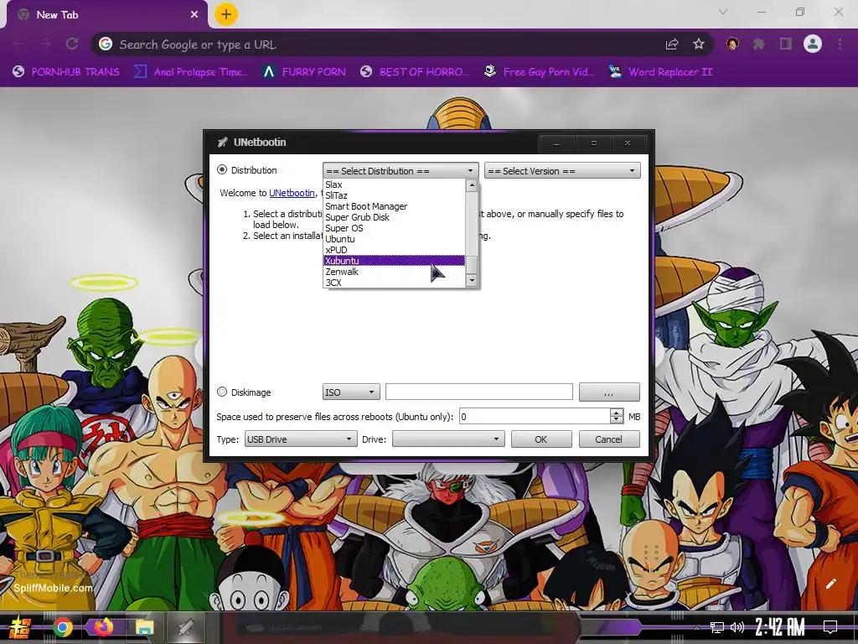This screenshot has height=644, width=858.
Task: Open the UNetbootin hyperlink
Action: 292,193
